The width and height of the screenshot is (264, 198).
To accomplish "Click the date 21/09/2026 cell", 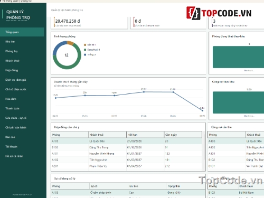I will click(145, 141).
